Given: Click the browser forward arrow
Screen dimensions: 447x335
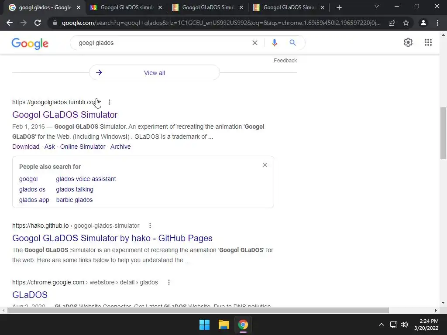Looking at the screenshot, I should (24, 23).
